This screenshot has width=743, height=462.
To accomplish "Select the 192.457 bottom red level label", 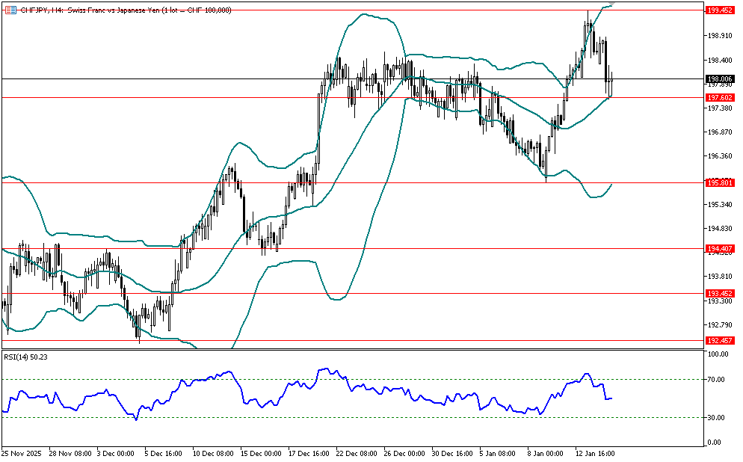I will click(718, 341).
